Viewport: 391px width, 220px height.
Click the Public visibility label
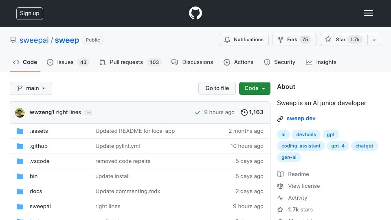pyautogui.click(x=93, y=40)
